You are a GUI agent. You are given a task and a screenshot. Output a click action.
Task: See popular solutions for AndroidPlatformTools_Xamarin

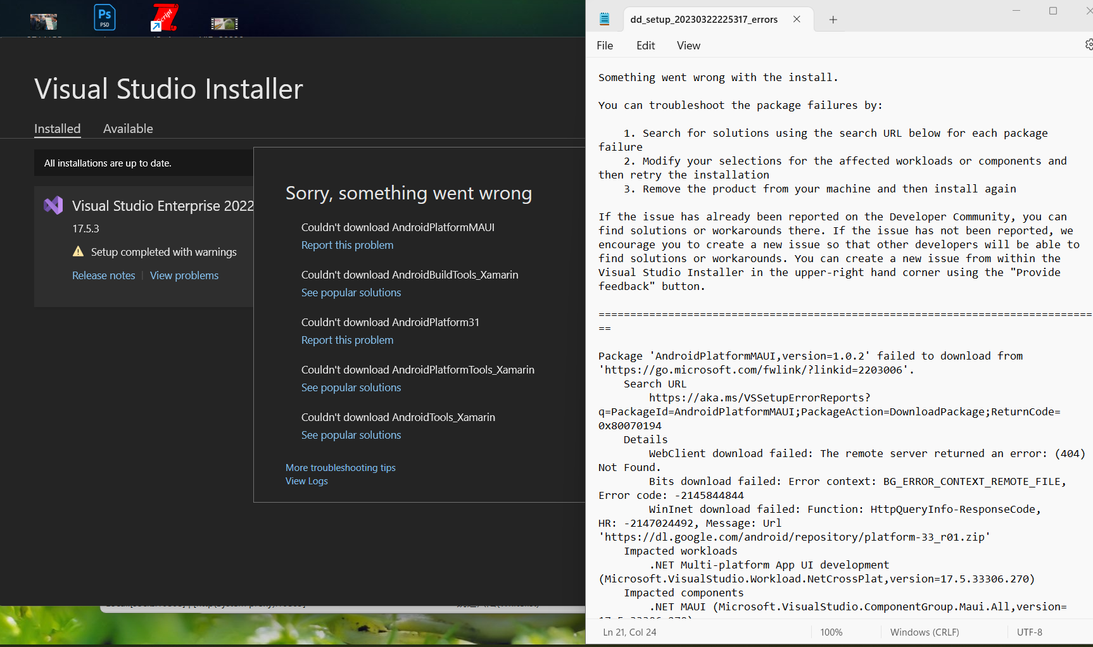coord(351,387)
